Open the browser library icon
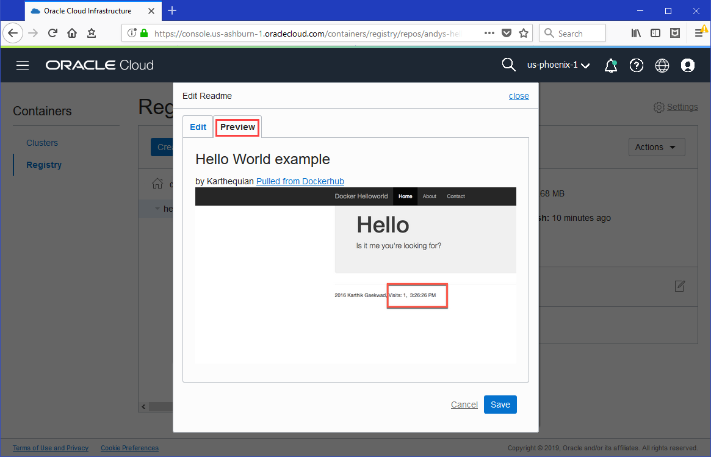 (636, 33)
